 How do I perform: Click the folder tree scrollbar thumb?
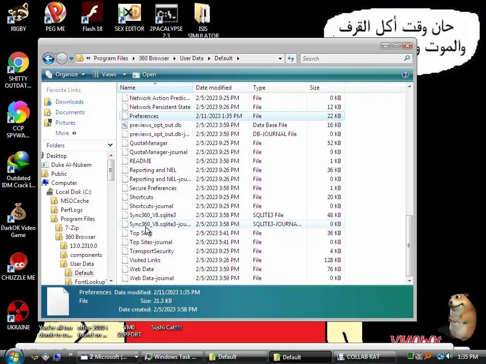coord(111,170)
